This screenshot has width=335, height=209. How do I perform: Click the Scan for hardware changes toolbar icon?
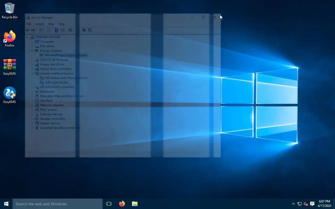(70, 30)
